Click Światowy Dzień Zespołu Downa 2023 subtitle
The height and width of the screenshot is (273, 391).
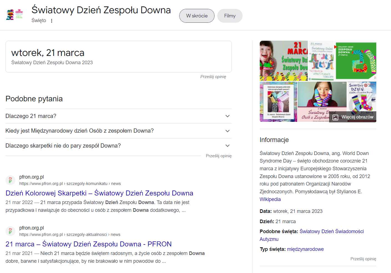[x=52, y=63]
